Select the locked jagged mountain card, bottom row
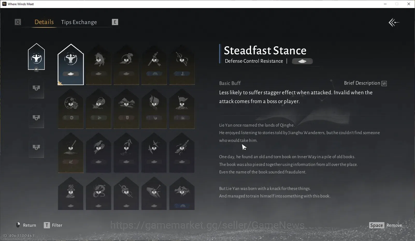Viewport: 415px width, 241px height. [182, 193]
